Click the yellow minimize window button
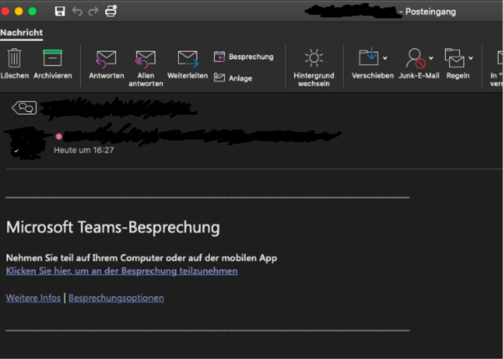The image size is (503, 359). coord(19,11)
